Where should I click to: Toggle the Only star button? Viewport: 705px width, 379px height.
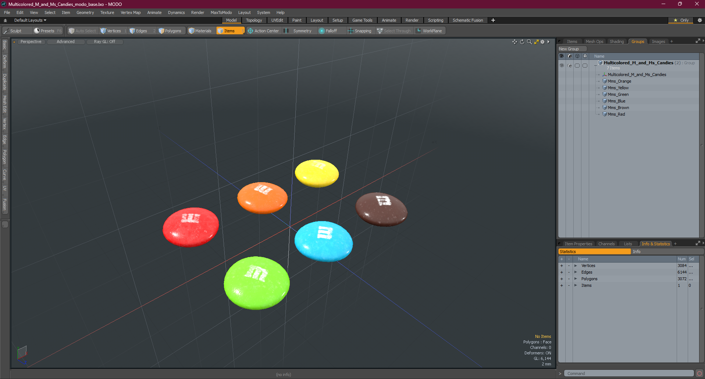(681, 20)
